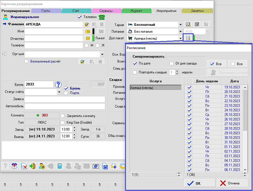The height and width of the screenshot is (191, 253).
Task: Click the blue help question mark near Бронь
Action: tap(58, 84)
